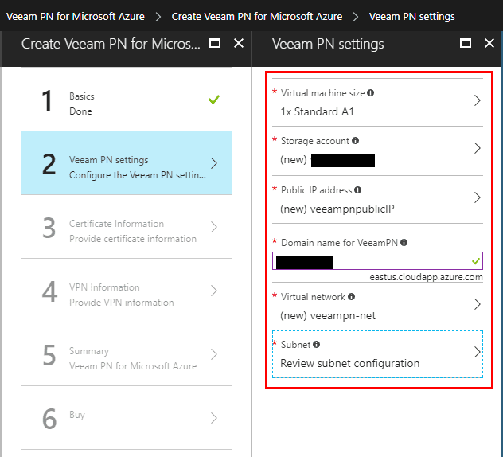Close the Veeam PN settings blade
The image size is (503, 457).
click(489, 43)
